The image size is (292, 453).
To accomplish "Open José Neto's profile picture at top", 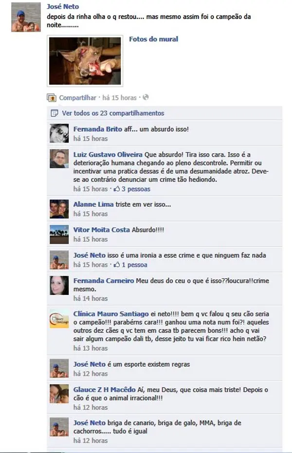I will [x=26, y=17].
